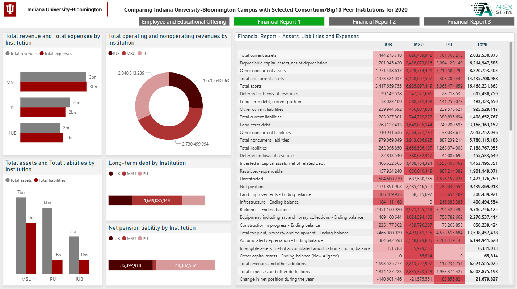The image size is (517, 289).
Task: Sort by the IUB column header
Action: click(388, 45)
